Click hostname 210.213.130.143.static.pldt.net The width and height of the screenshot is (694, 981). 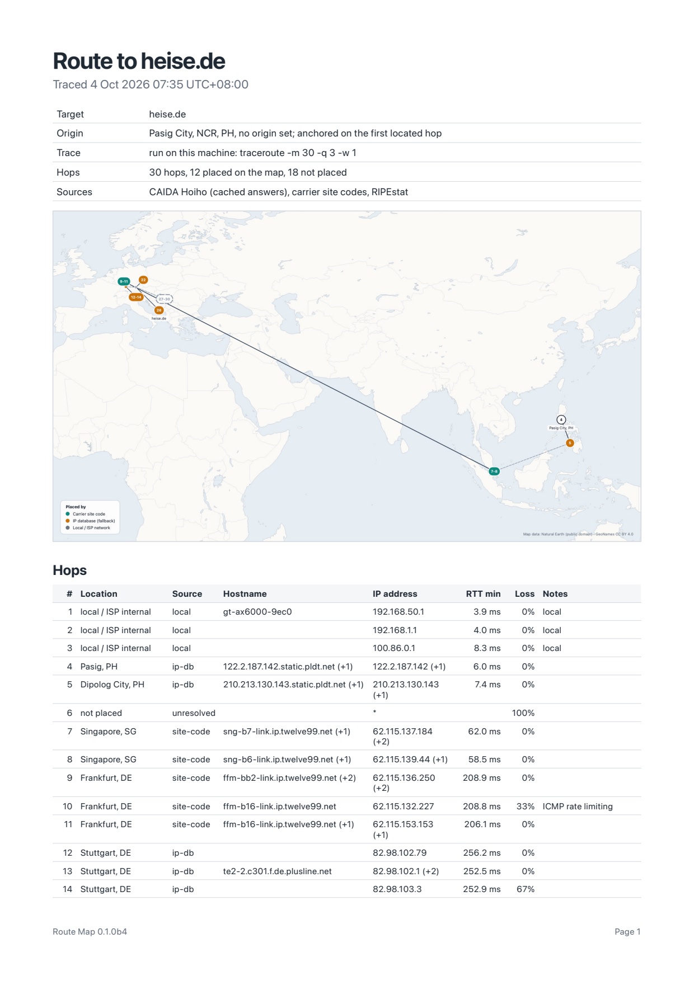284,685
